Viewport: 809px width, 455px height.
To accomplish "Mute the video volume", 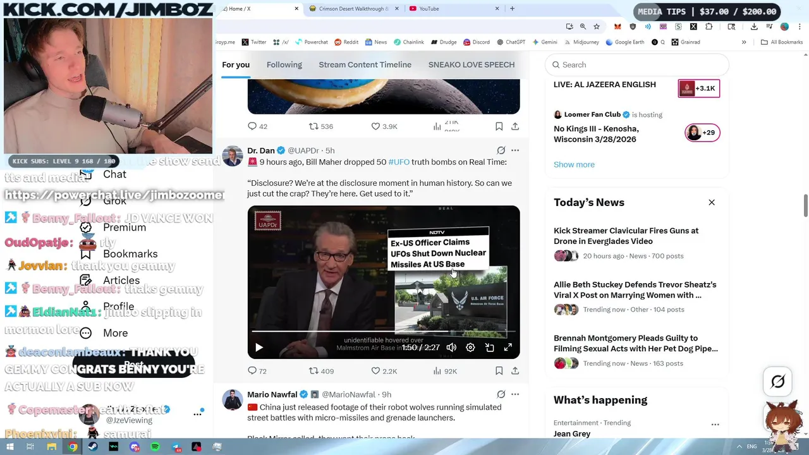I will pos(451,348).
